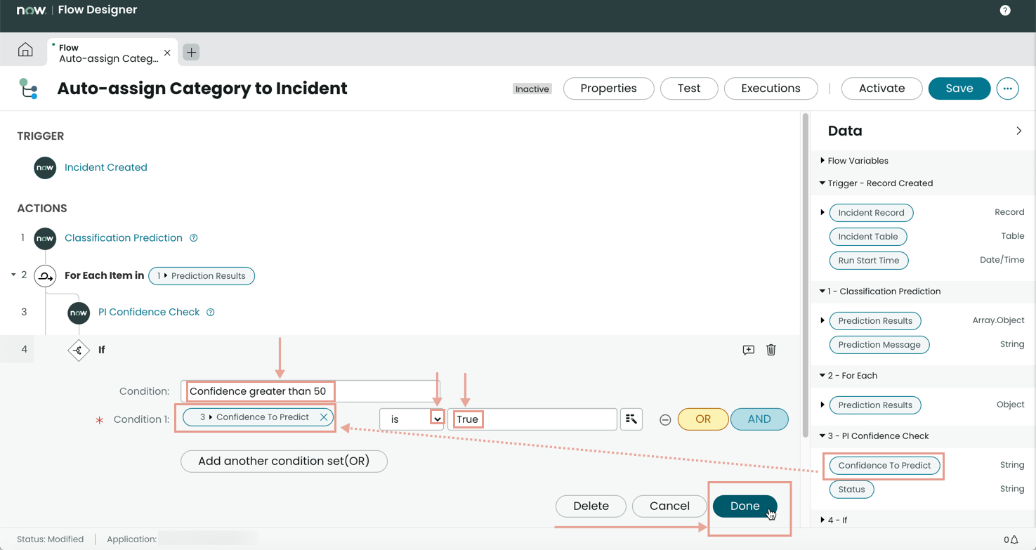Collapse the For Each step 2
Screen dimensions: 1036x550
(13, 275)
